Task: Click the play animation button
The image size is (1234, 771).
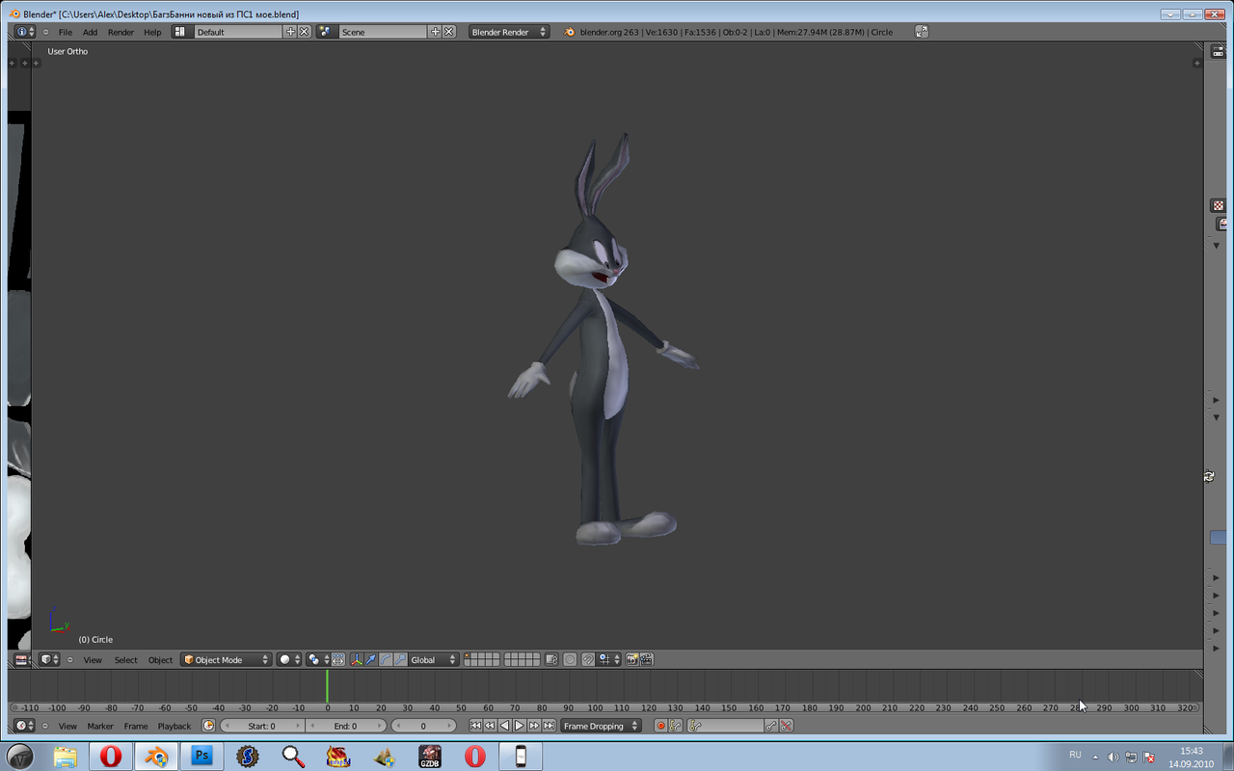Action: 520,726
